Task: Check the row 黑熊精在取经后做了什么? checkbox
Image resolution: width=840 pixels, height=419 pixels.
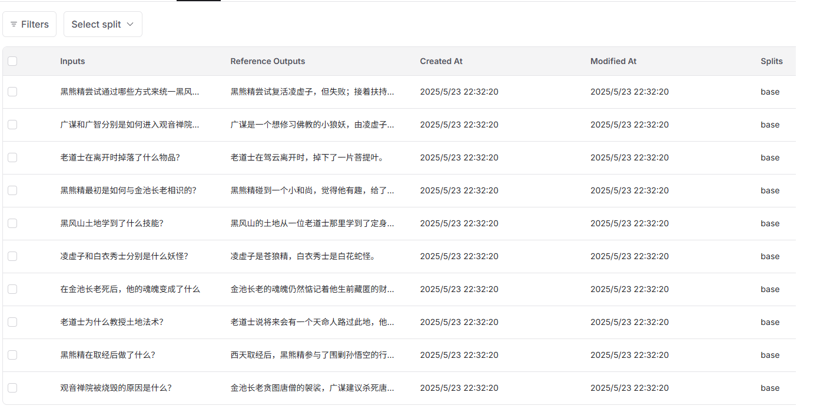Action: [x=12, y=355]
